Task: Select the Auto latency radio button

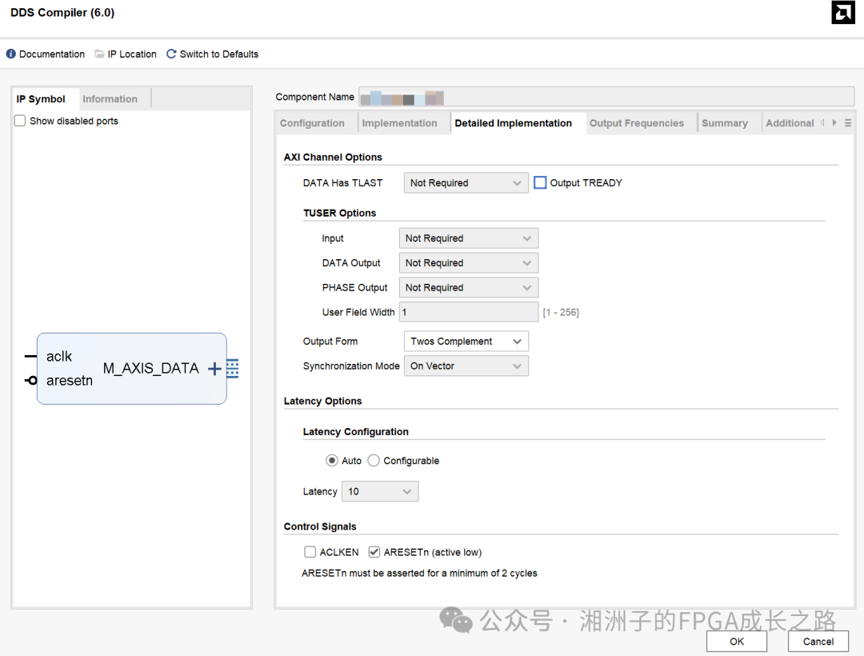Action: click(x=332, y=461)
